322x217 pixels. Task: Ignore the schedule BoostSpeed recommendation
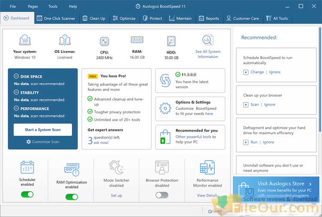coord(275,72)
